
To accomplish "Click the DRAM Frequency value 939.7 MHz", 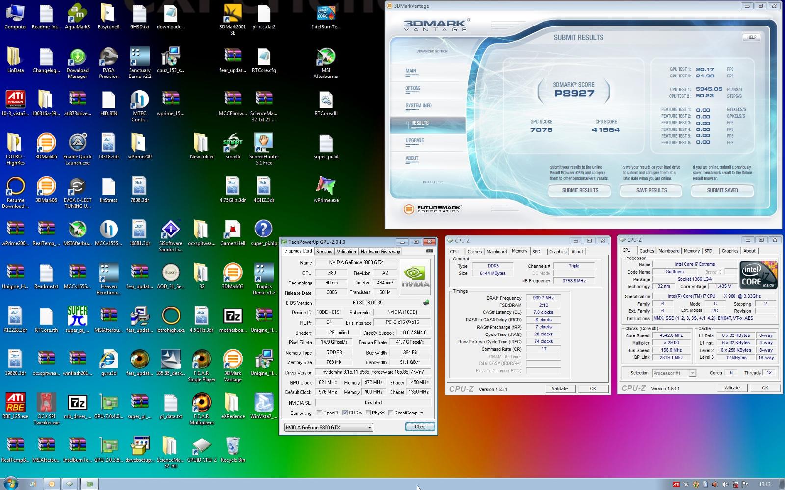I will 543,298.
